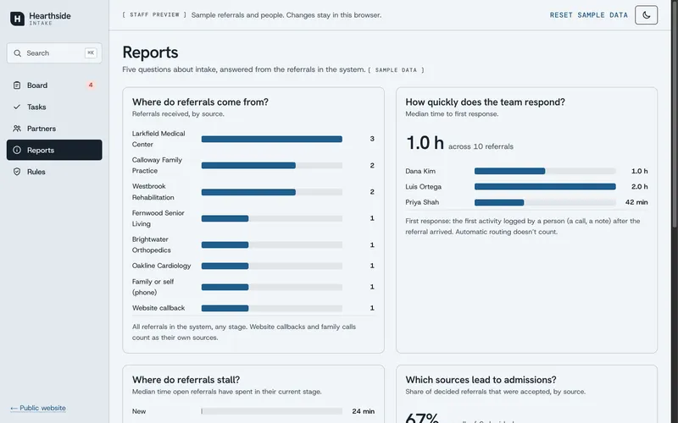This screenshot has width=678, height=423.
Task: Click "across 10 referrals" text
Action: tap(481, 146)
